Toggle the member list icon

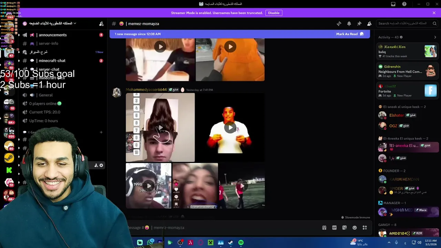pos(369,23)
